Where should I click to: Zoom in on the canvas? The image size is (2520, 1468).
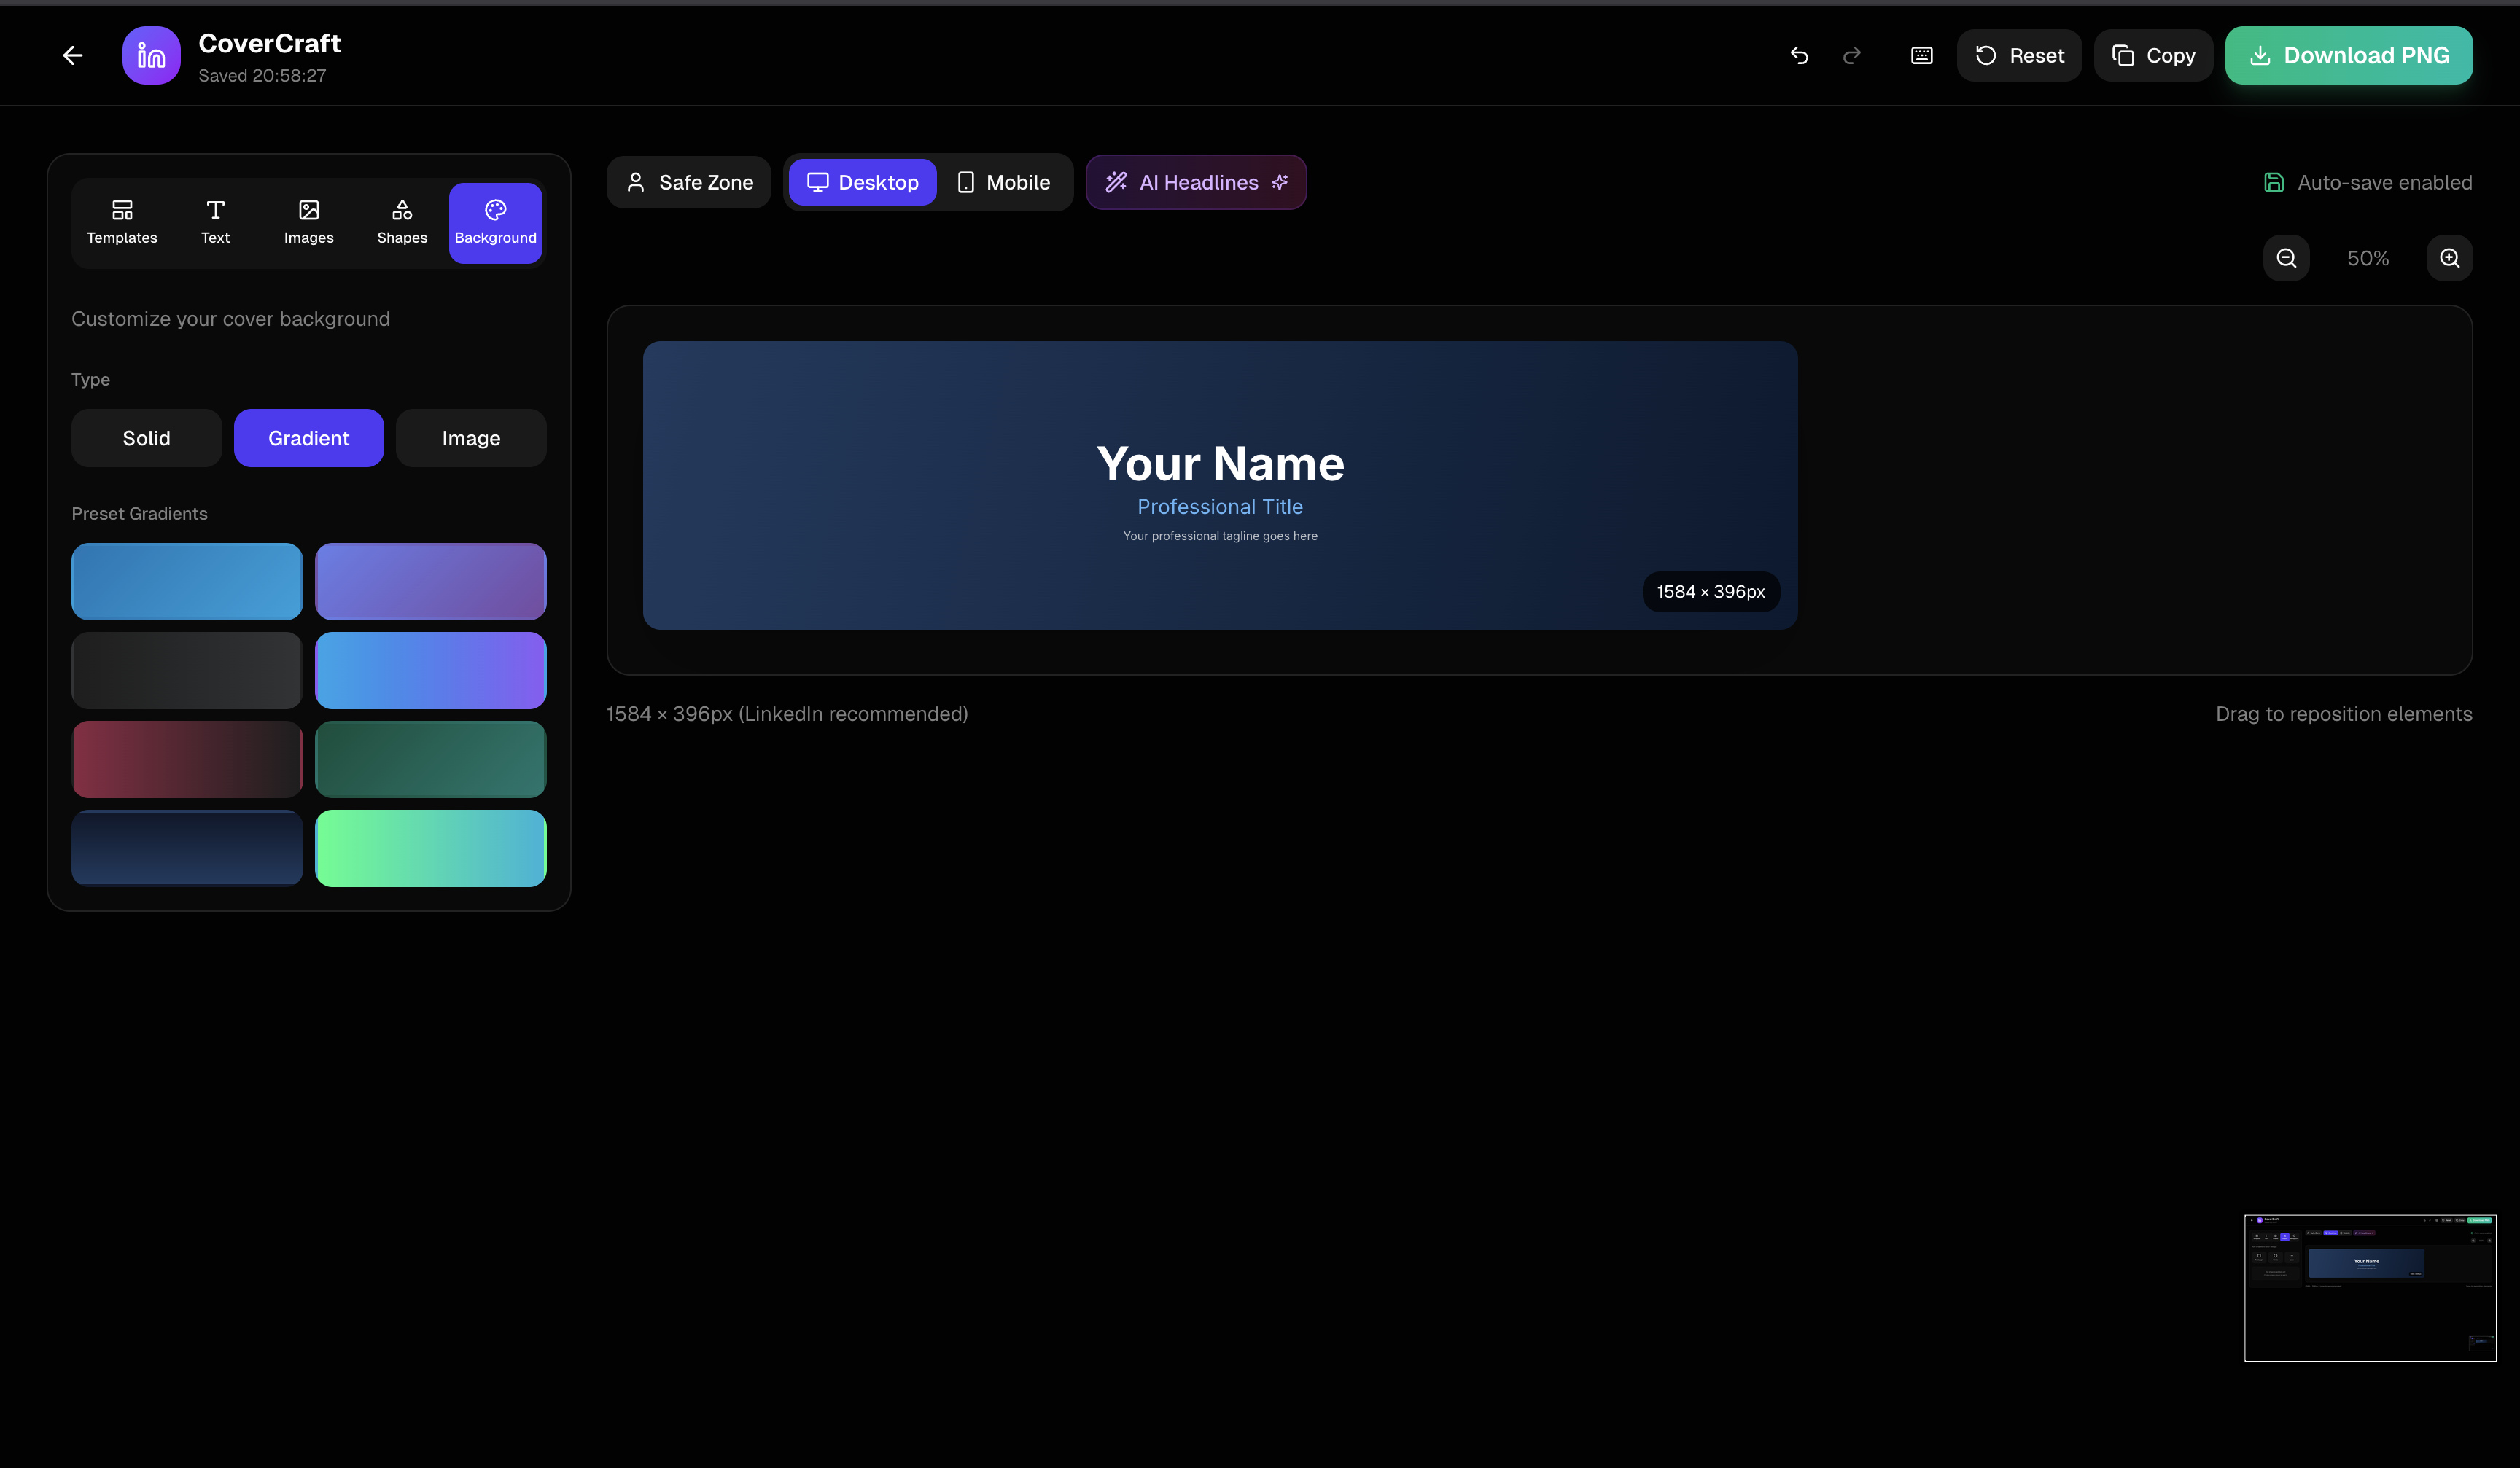point(2449,257)
